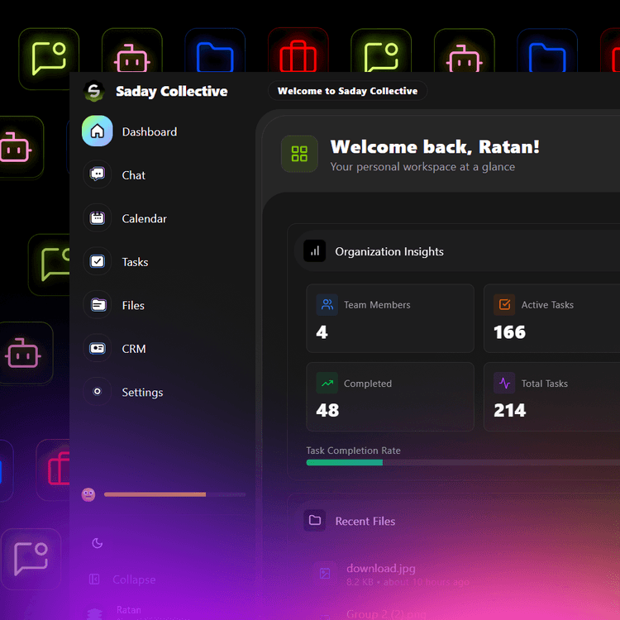
Task: Open the CRM contact card icon
Action: click(98, 349)
